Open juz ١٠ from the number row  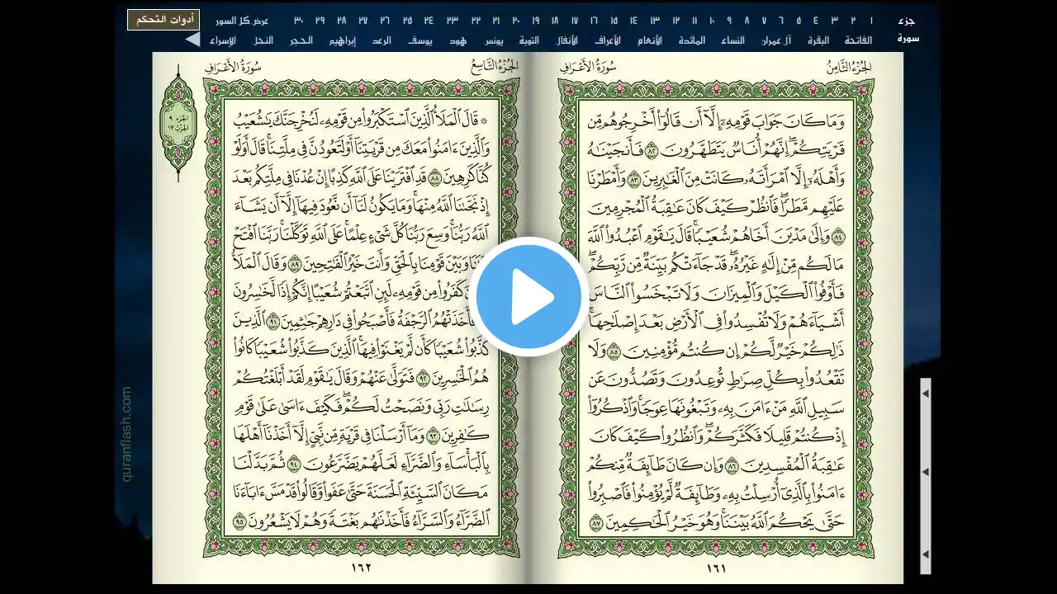(x=712, y=20)
